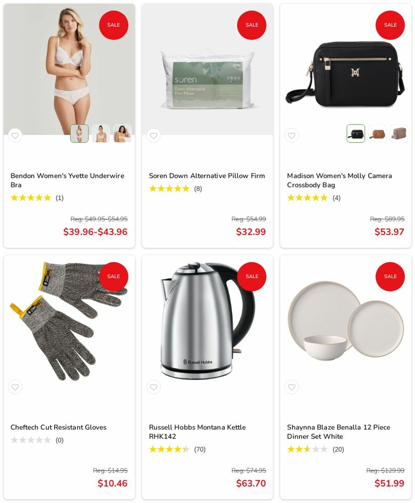Click SALE badge on Russell Hobbs kettle
This screenshot has height=503, width=415.
(252, 276)
